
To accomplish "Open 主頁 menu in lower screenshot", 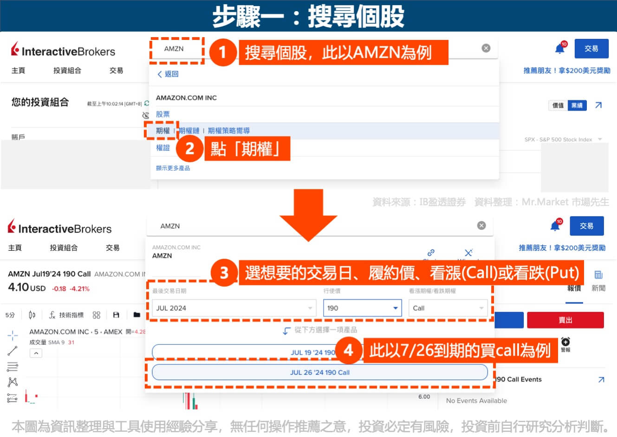I will pos(15,248).
